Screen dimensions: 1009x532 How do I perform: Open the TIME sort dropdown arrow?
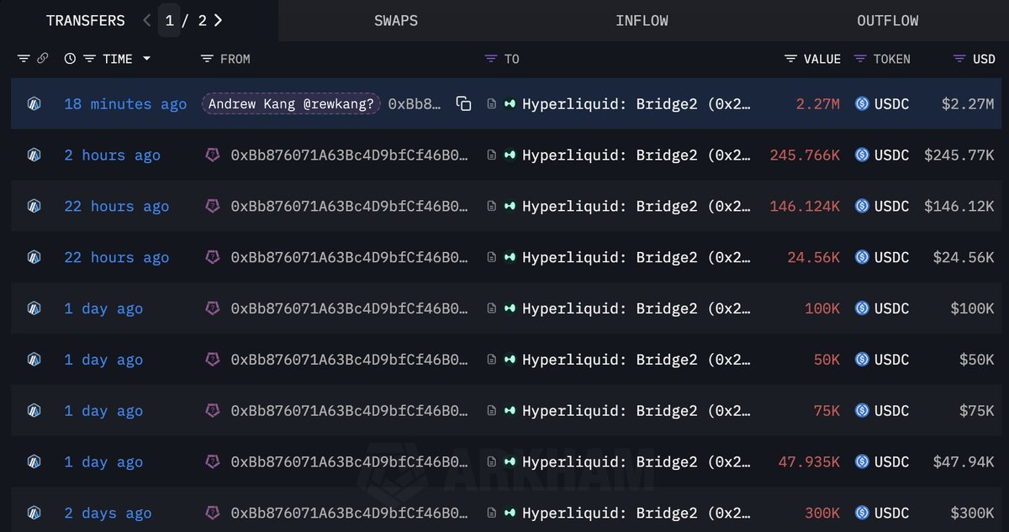[x=146, y=59]
